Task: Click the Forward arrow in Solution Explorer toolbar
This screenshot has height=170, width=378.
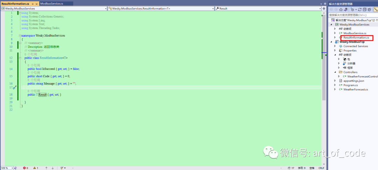Action: click(x=336, y=10)
